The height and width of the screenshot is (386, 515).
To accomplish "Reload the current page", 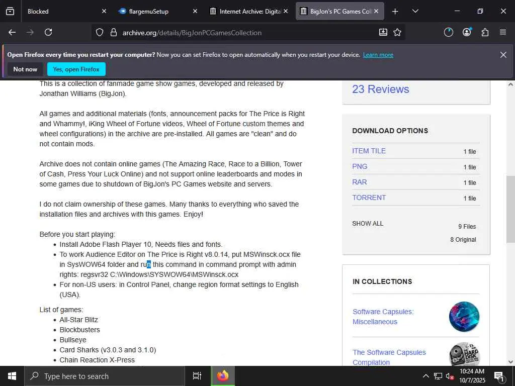I will pos(48,32).
